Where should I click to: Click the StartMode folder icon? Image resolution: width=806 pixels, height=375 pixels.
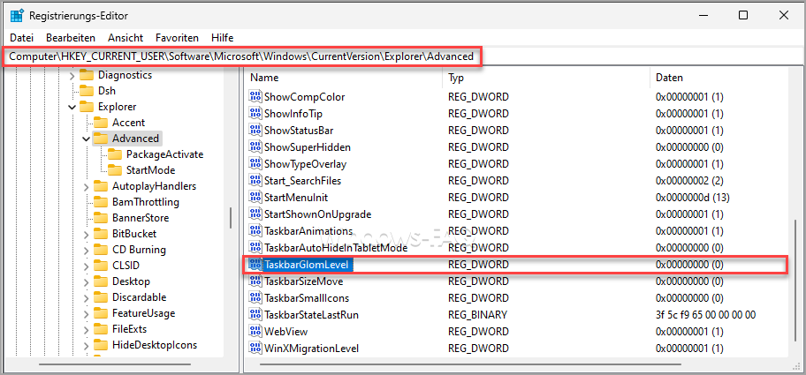coord(115,170)
